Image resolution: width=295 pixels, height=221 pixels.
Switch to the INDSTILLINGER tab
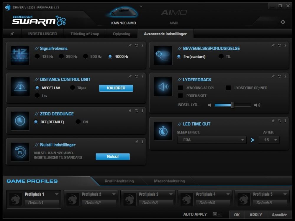click(42, 34)
